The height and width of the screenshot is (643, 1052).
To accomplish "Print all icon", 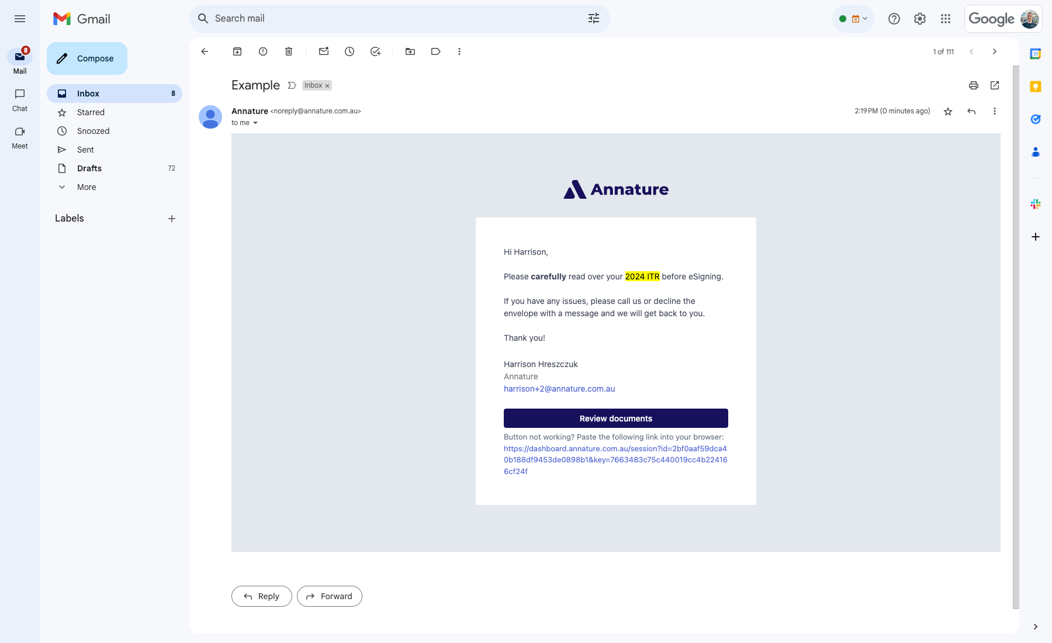I will point(974,85).
